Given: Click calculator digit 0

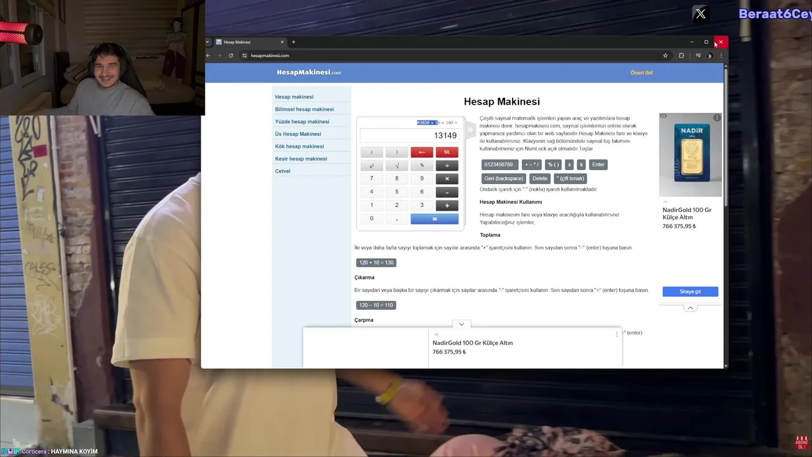Looking at the screenshot, I should (x=372, y=218).
